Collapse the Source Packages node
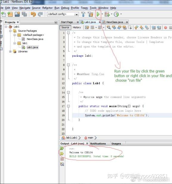The width and height of the screenshot is (172, 184). 10,31
